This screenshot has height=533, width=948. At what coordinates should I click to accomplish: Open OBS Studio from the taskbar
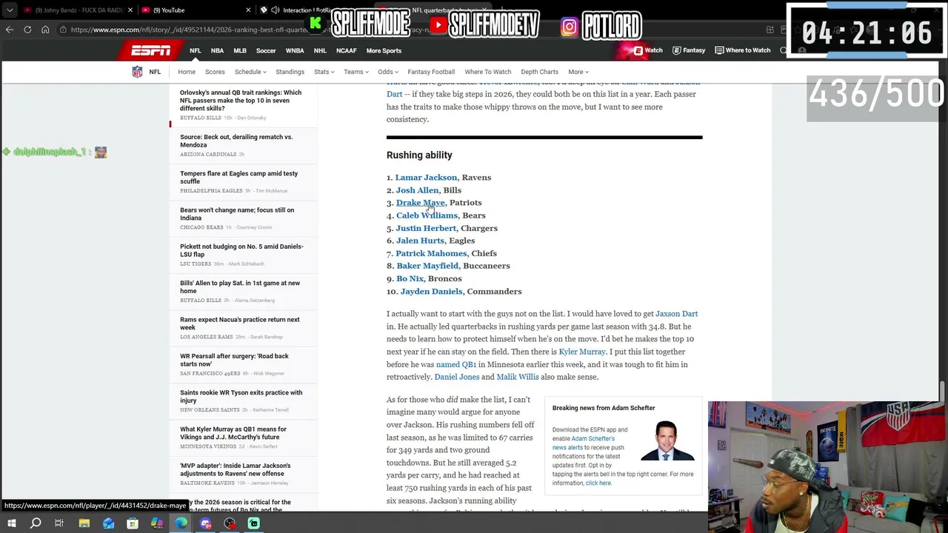(230, 523)
